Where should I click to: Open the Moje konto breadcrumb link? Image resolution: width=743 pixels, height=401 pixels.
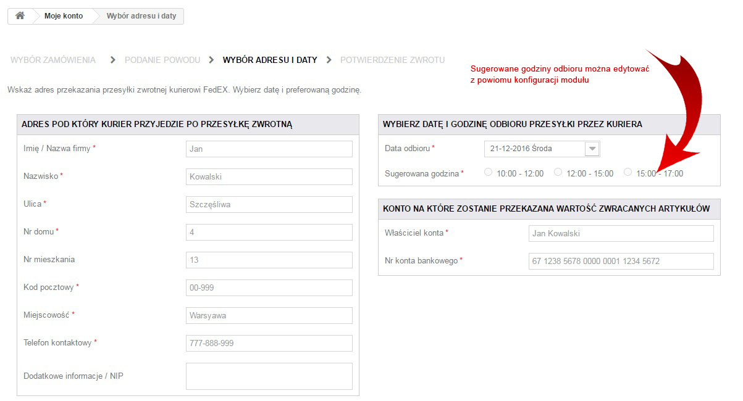[x=63, y=16]
